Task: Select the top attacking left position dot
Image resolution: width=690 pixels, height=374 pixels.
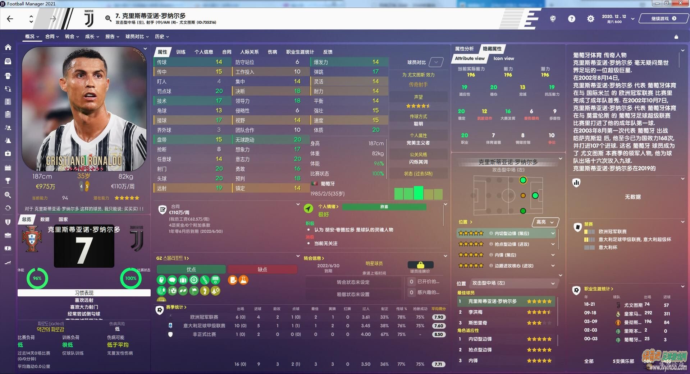Action: (523, 180)
